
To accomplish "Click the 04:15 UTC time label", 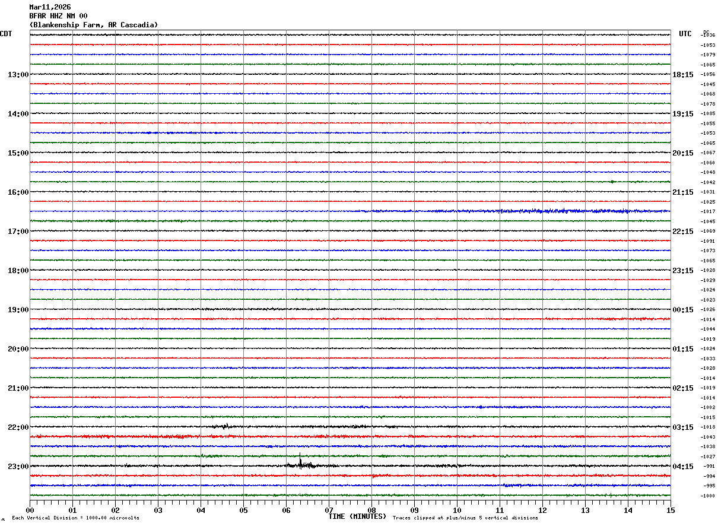I will (x=683, y=467).
